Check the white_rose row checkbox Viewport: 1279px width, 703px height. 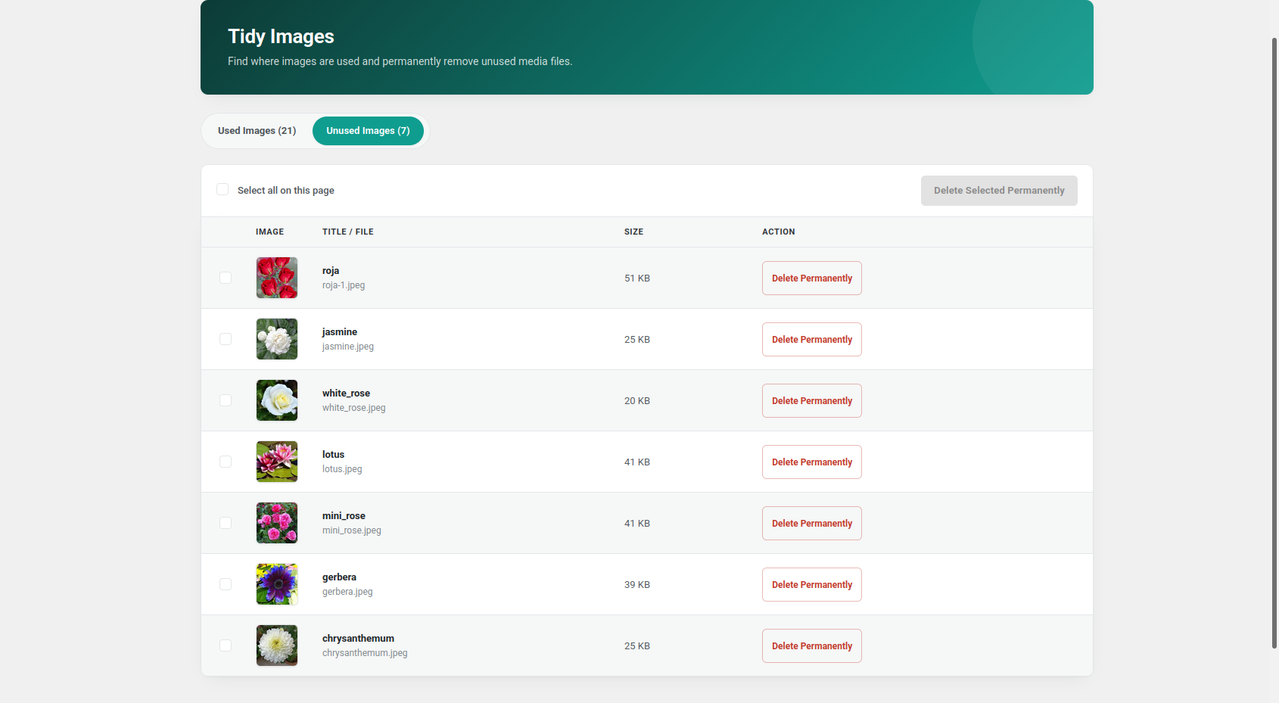[226, 400]
